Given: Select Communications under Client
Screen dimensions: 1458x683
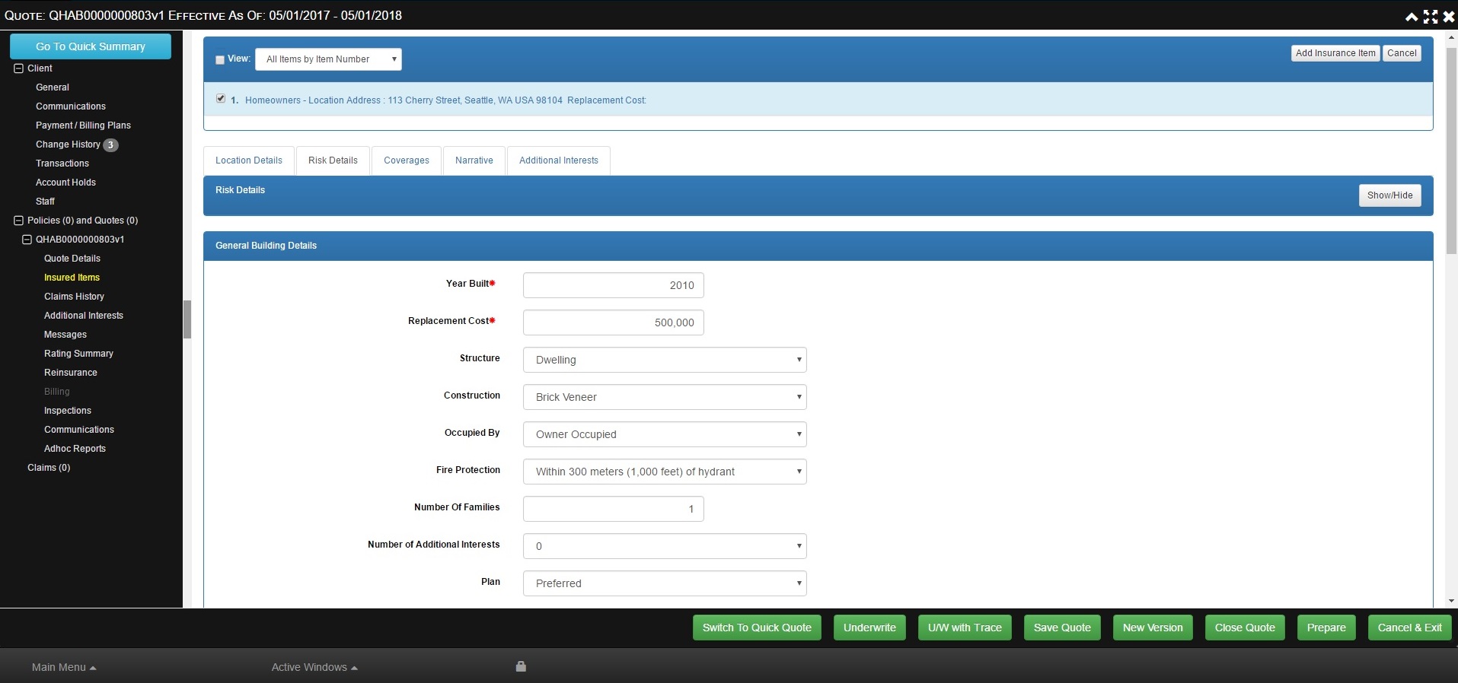Looking at the screenshot, I should tap(71, 106).
